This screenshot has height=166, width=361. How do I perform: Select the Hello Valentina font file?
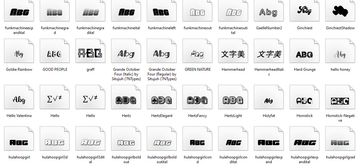tap(19, 100)
